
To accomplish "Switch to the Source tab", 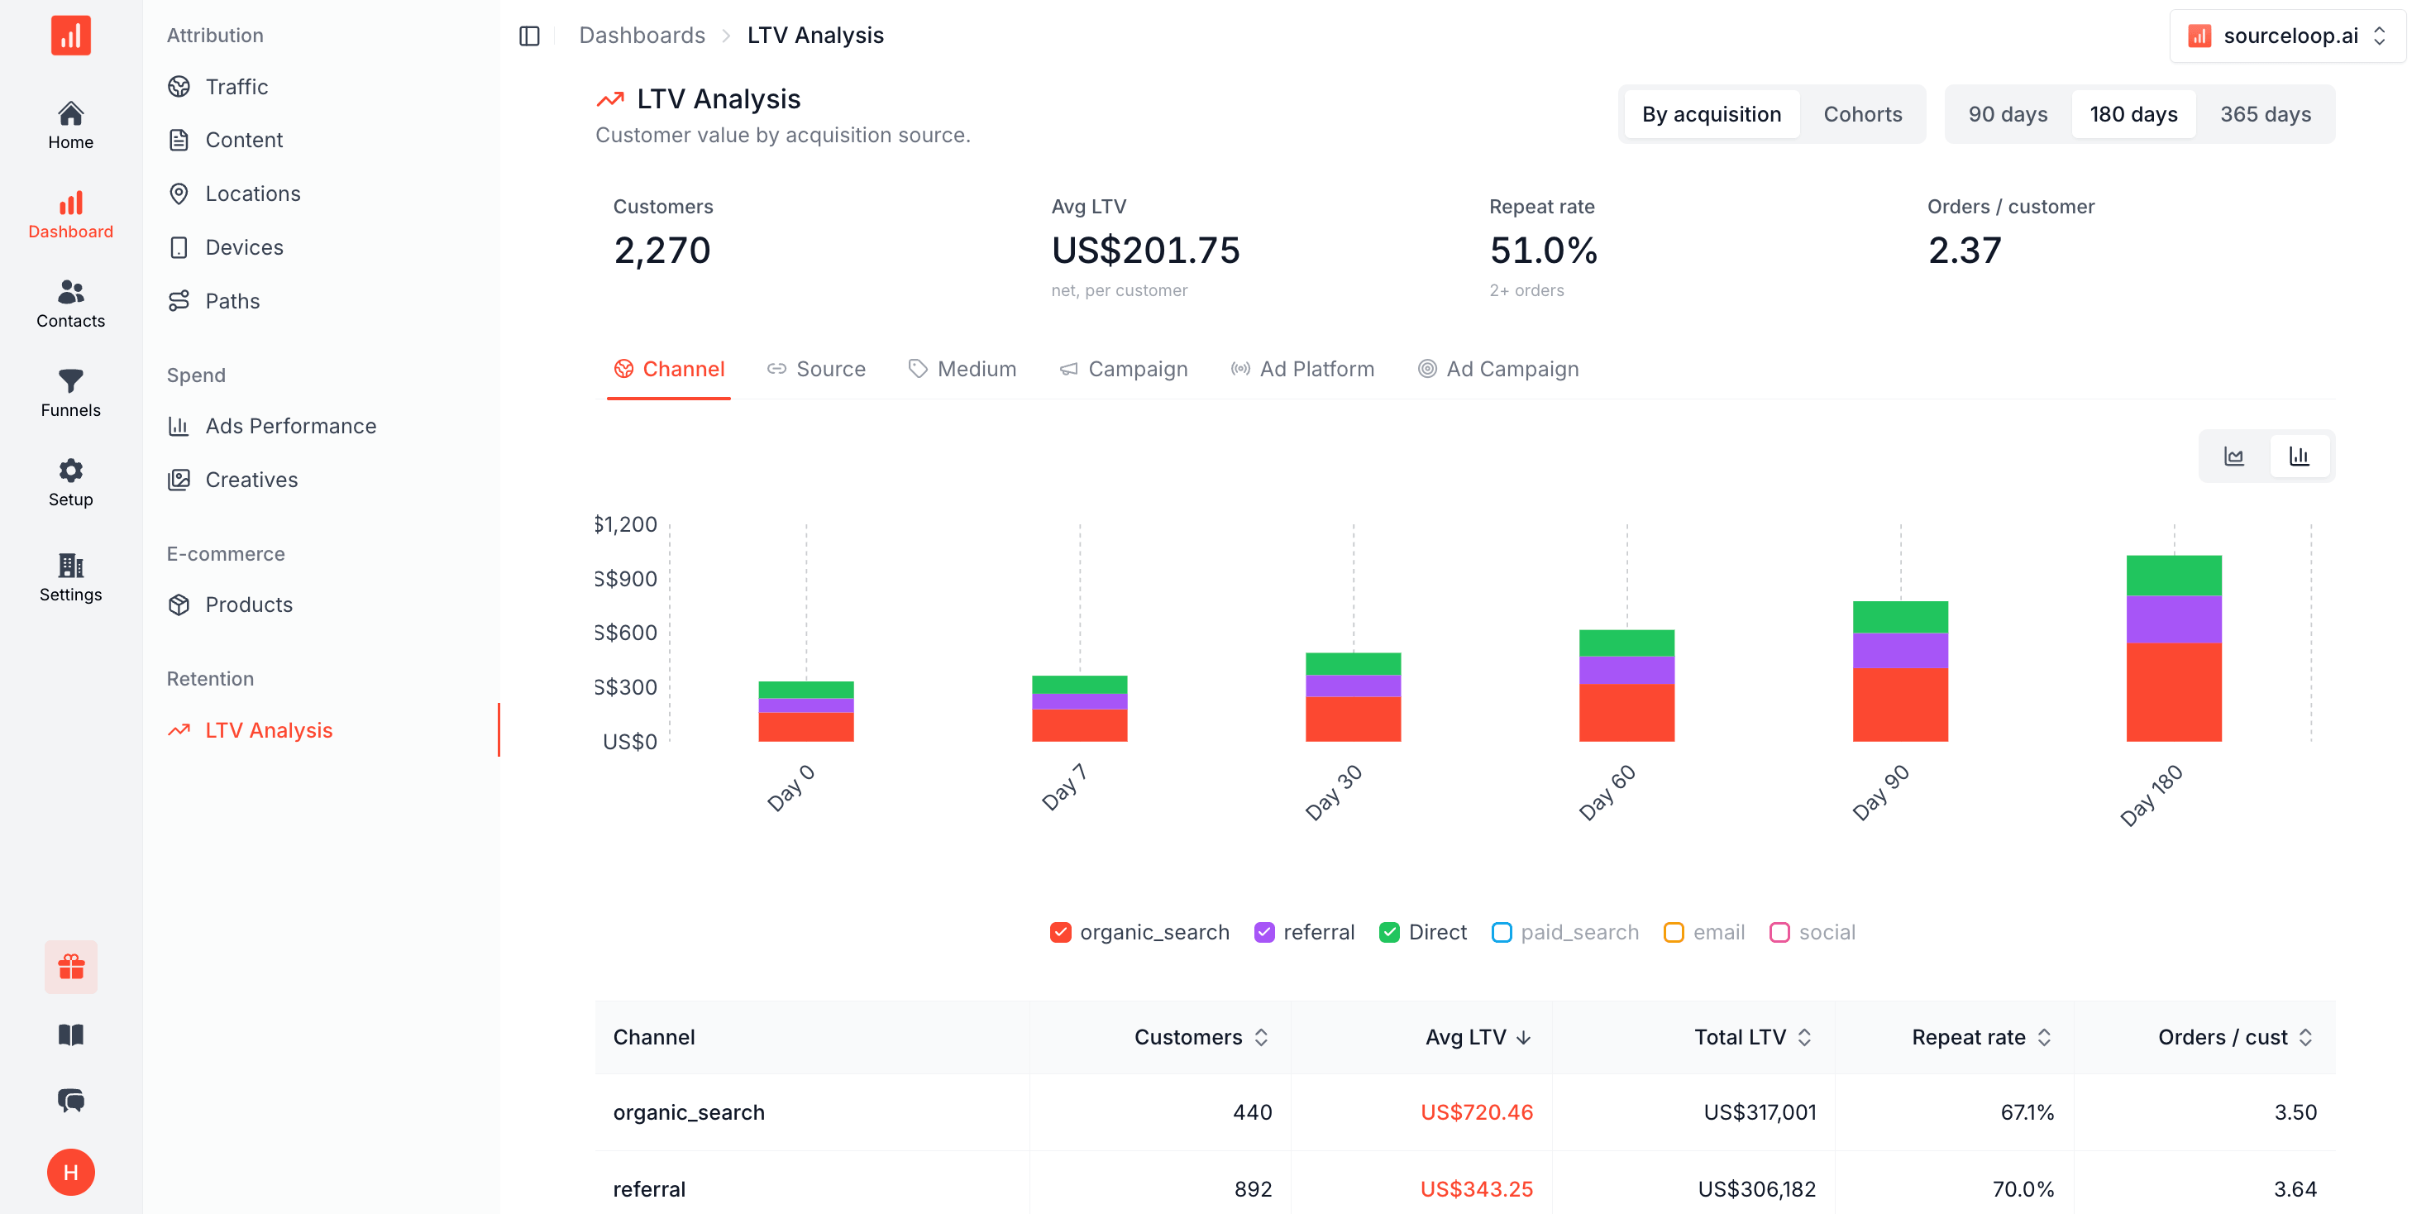I will click(x=816, y=369).
